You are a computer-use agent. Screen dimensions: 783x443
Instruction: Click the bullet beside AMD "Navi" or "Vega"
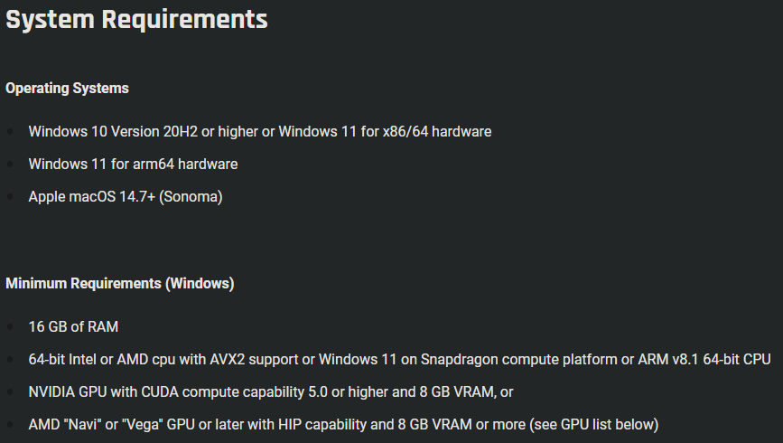tap(11, 425)
